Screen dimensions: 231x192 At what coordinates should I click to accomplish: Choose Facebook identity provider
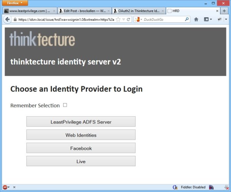[x=81, y=148]
